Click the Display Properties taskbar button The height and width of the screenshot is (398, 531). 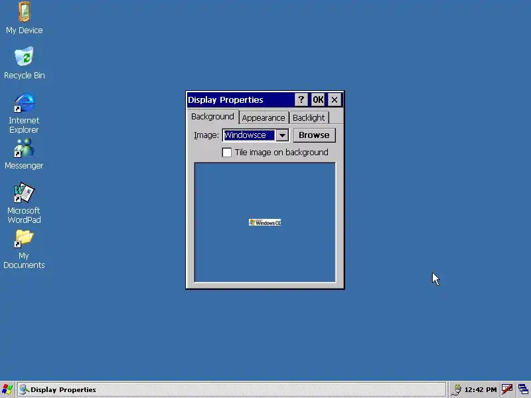[x=231, y=389]
